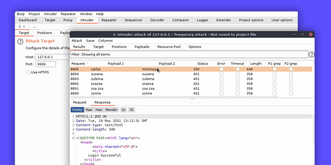The width and height of the screenshot is (331, 165).
Task: Switch to the Extender tab
Action: tap(224, 20)
